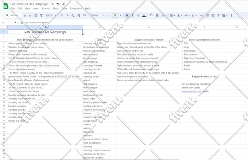Click the Print icon

[x=36, y=15]
